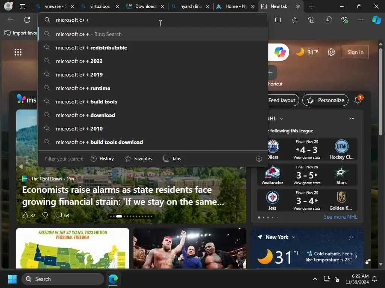Select suggestion microsoft c++ 2019
The height and width of the screenshot is (288, 385).
click(153, 75)
